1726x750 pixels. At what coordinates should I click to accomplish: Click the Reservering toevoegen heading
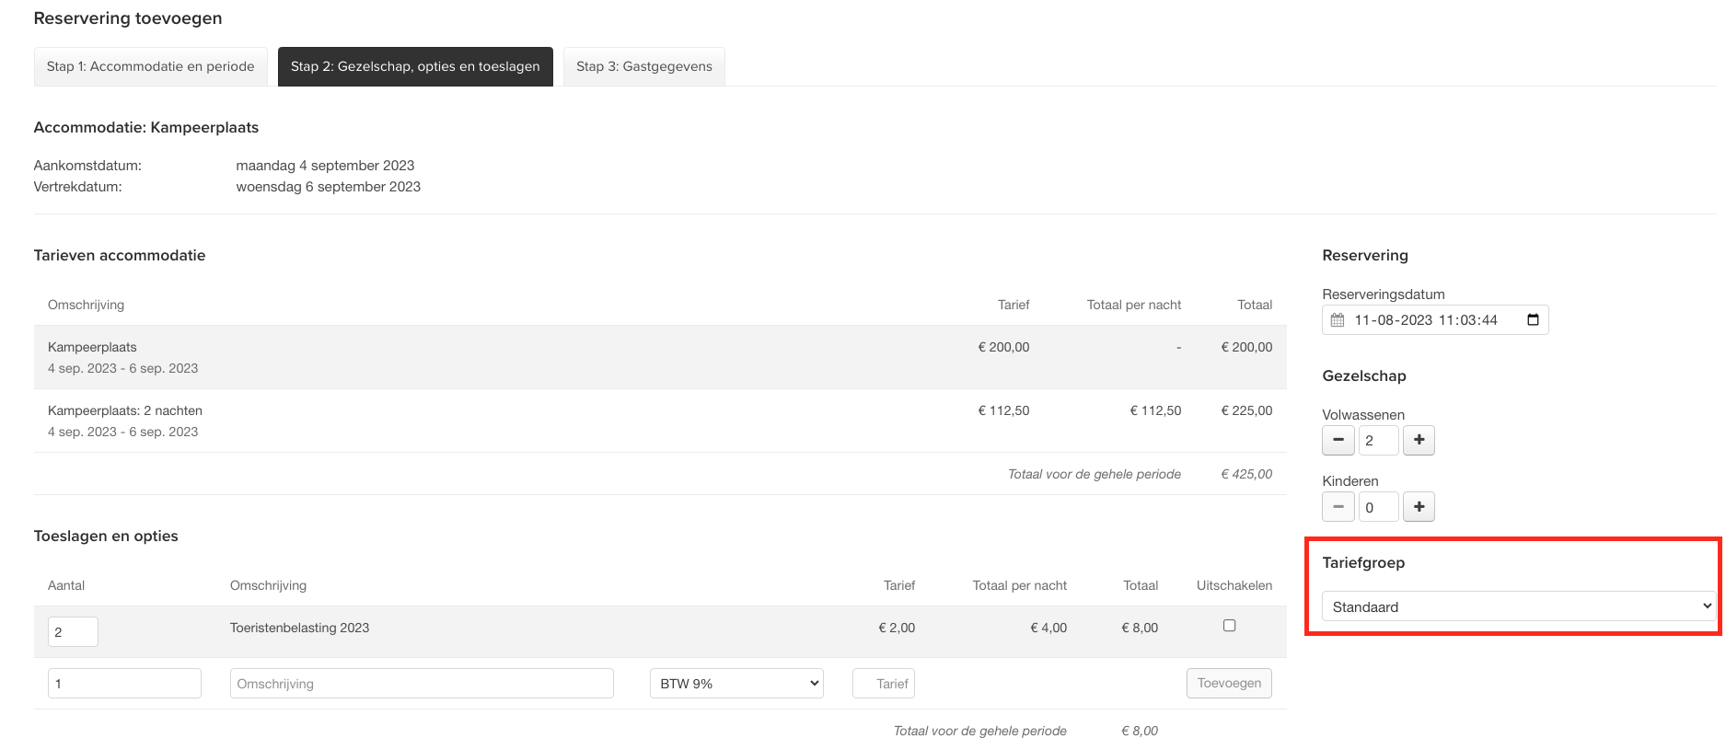coord(128,18)
